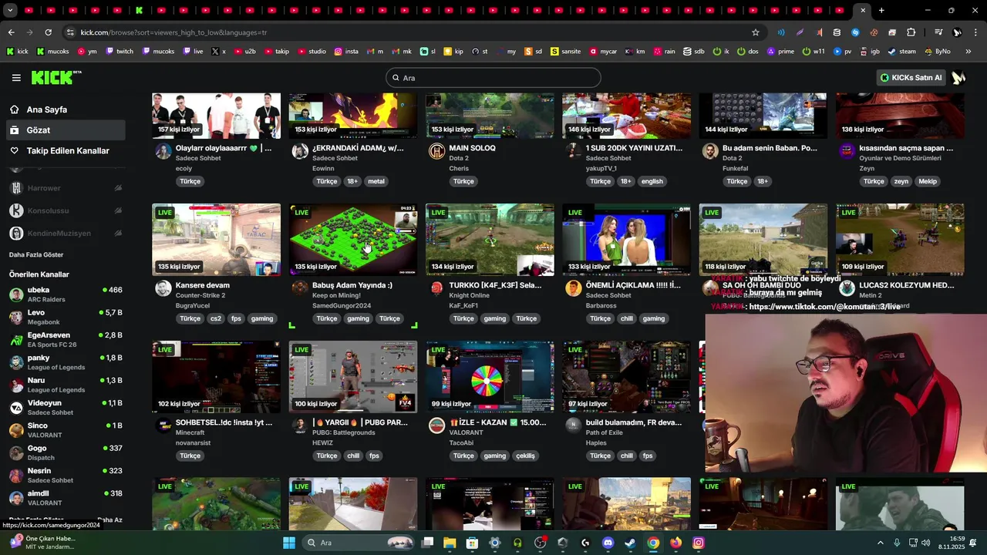Close the active browser tab

(863, 10)
